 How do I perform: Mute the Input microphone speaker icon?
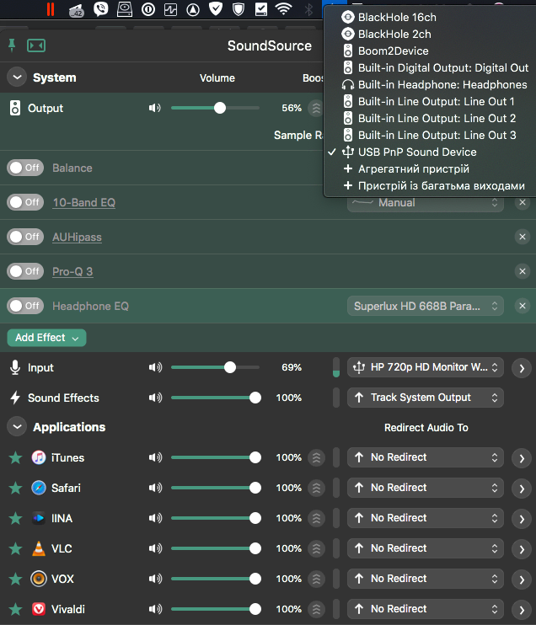point(155,367)
